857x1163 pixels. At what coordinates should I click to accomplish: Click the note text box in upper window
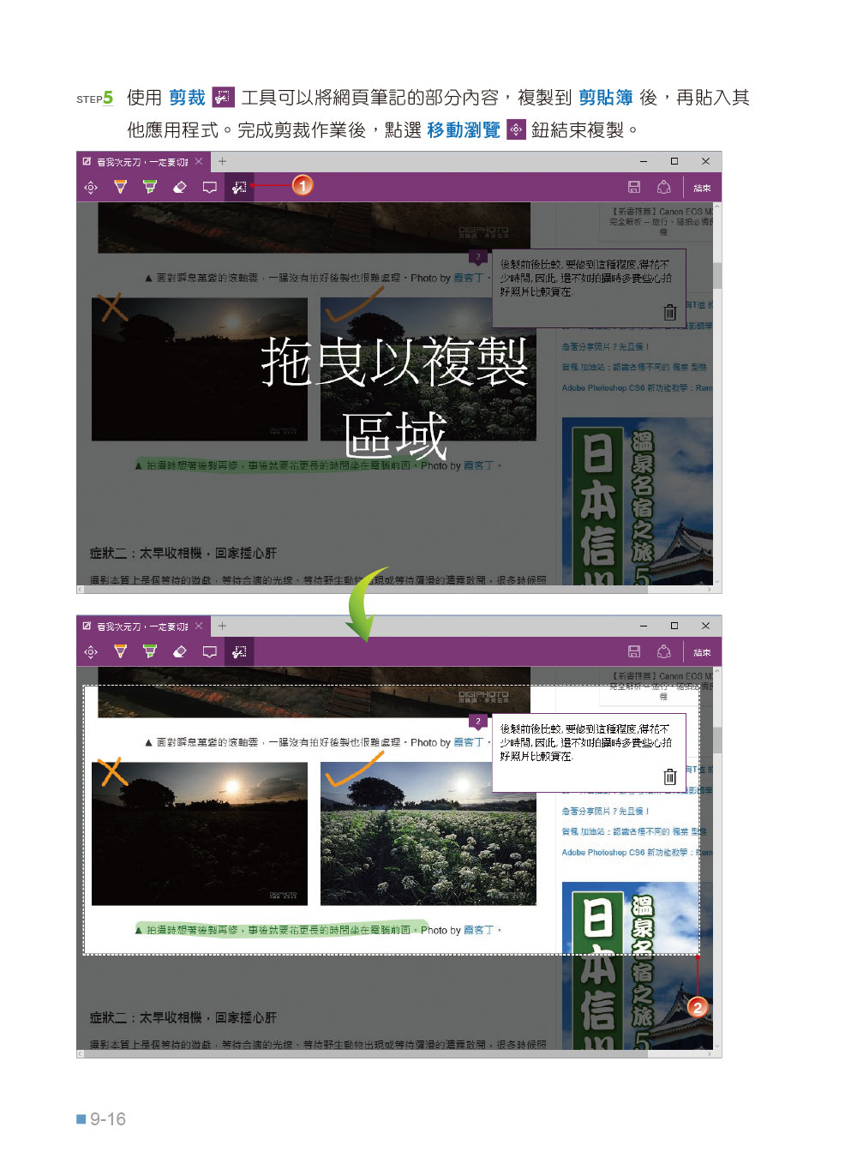pyautogui.click(x=589, y=288)
